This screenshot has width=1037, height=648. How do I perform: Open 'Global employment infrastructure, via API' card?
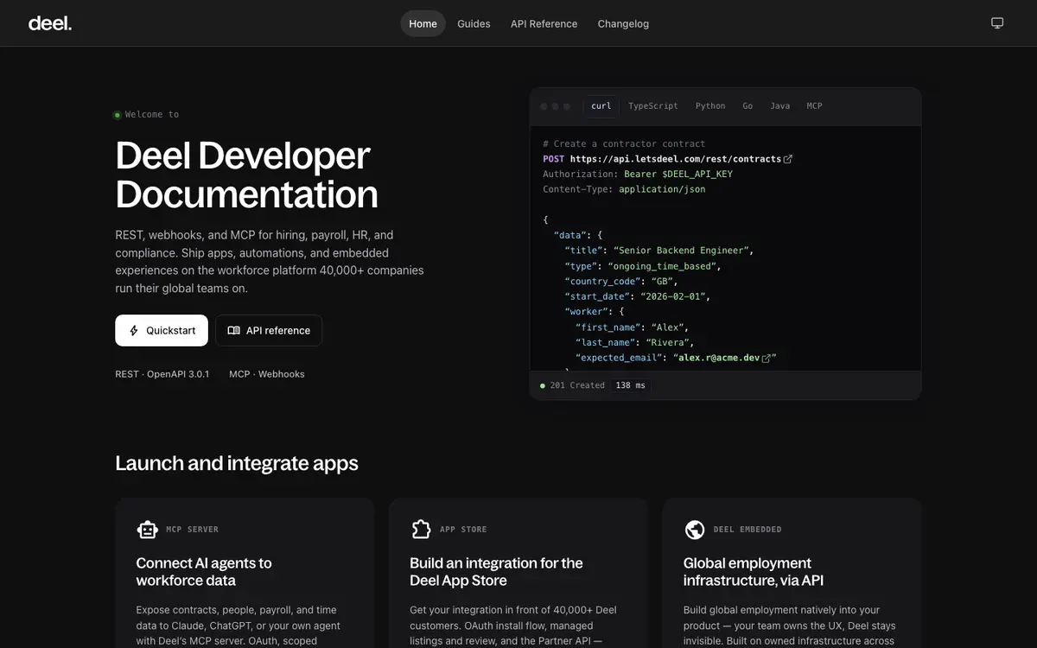click(x=792, y=573)
